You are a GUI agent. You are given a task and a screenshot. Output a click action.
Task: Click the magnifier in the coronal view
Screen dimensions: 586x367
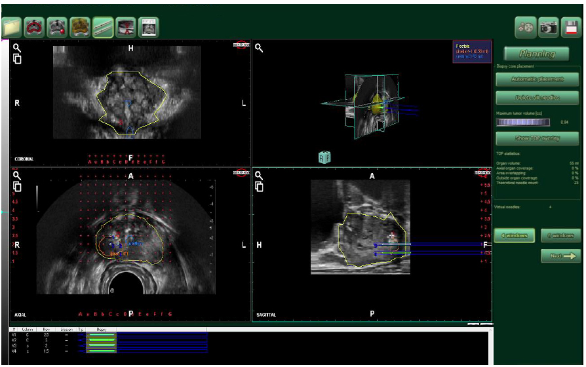pyautogui.click(x=17, y=48)
